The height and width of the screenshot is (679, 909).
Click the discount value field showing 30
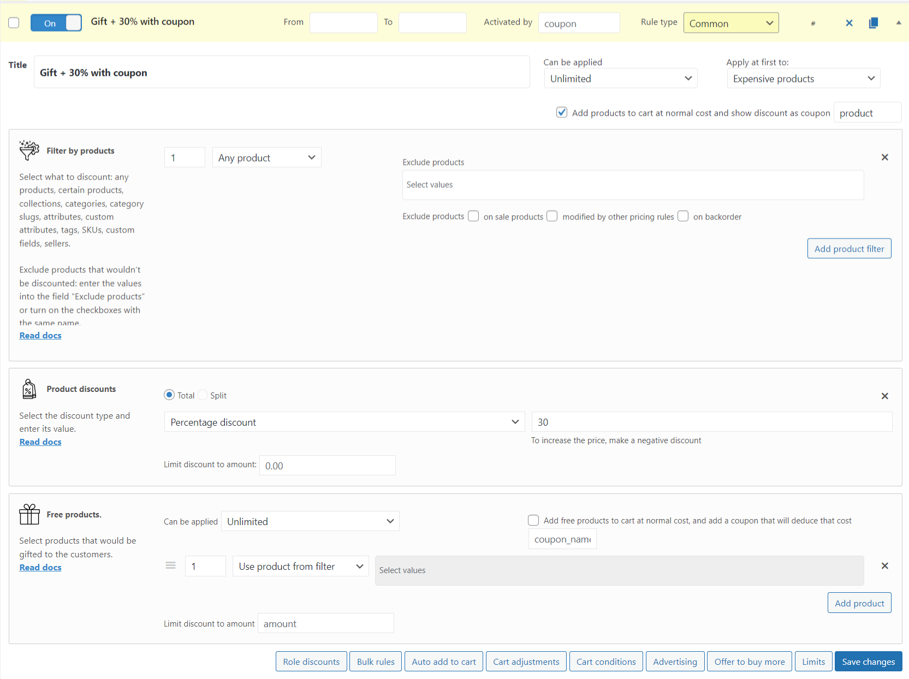712,422
